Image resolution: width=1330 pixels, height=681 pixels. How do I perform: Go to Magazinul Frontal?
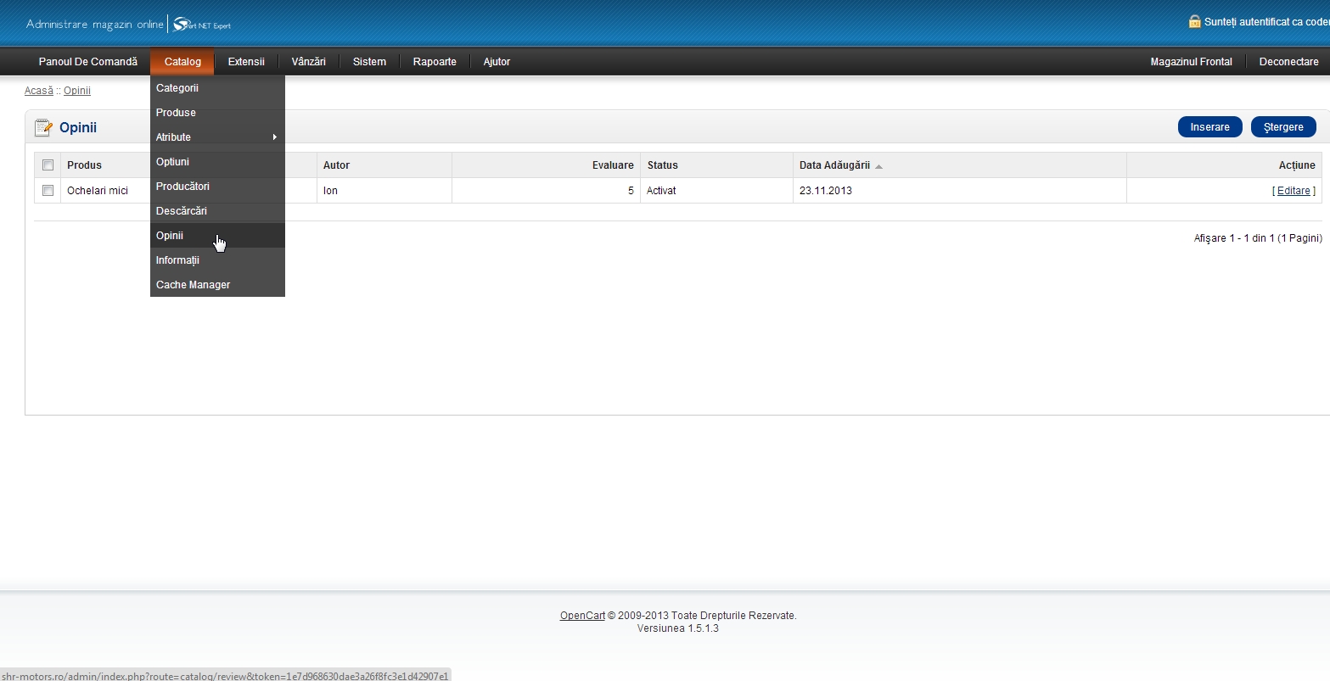[x=1191, y=62]
